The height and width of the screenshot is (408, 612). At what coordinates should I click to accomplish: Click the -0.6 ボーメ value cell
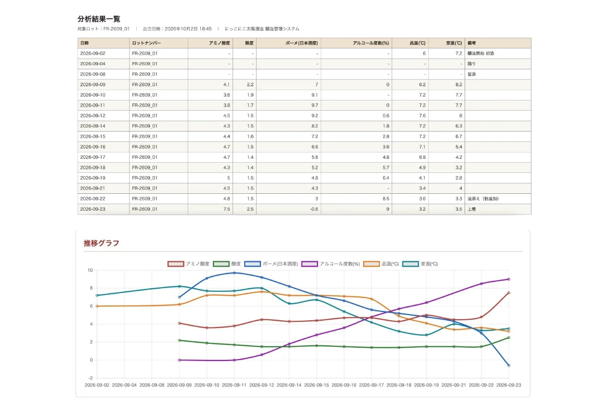(289, 209)
